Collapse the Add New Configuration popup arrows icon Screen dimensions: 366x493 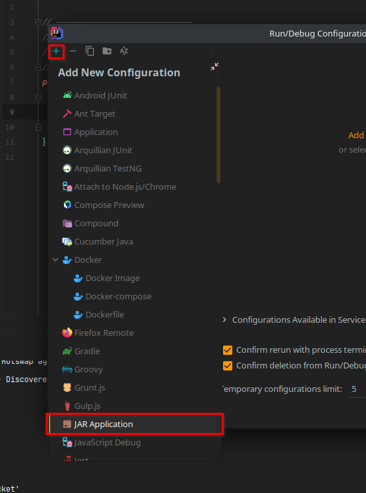(x=215, y=67)
